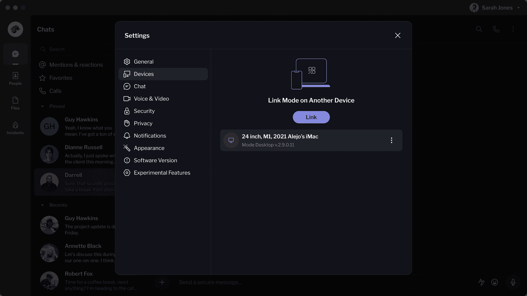Viewport: 527px width, 296px height.
Task: Open the Experimental Features settings
Action: click(x=162, y=173)
